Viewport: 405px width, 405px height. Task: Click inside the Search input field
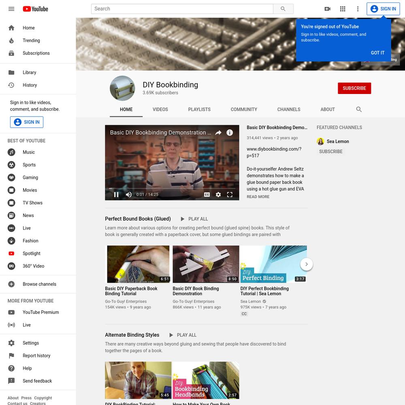[x=182, y=9]
